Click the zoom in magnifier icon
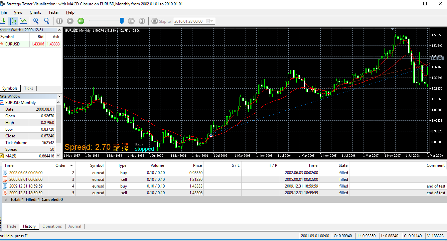447x241 pixels. point(36,21)
